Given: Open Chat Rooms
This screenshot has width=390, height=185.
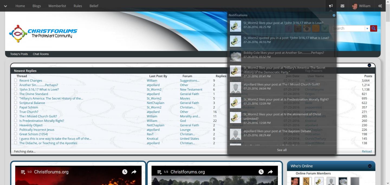Looking at the screenshot, I should 41,54.
